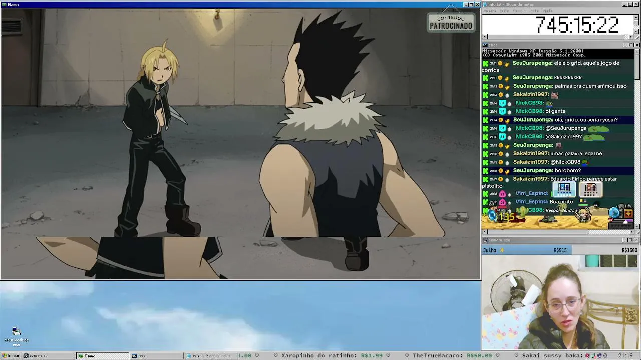641x360 pixels.
Task: Close the Game window
Action: 477,5
